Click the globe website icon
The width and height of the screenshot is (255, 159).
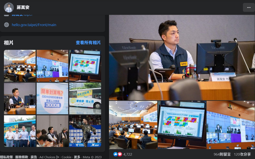click(6, 25)
